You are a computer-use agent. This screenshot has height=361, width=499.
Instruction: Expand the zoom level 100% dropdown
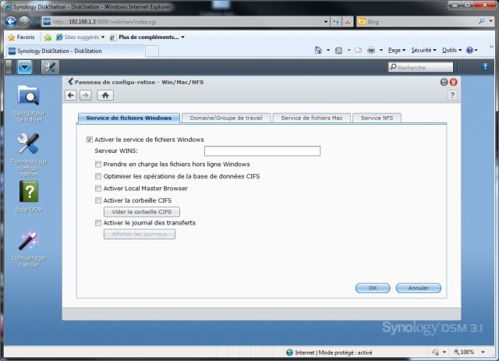coord(483,352)
